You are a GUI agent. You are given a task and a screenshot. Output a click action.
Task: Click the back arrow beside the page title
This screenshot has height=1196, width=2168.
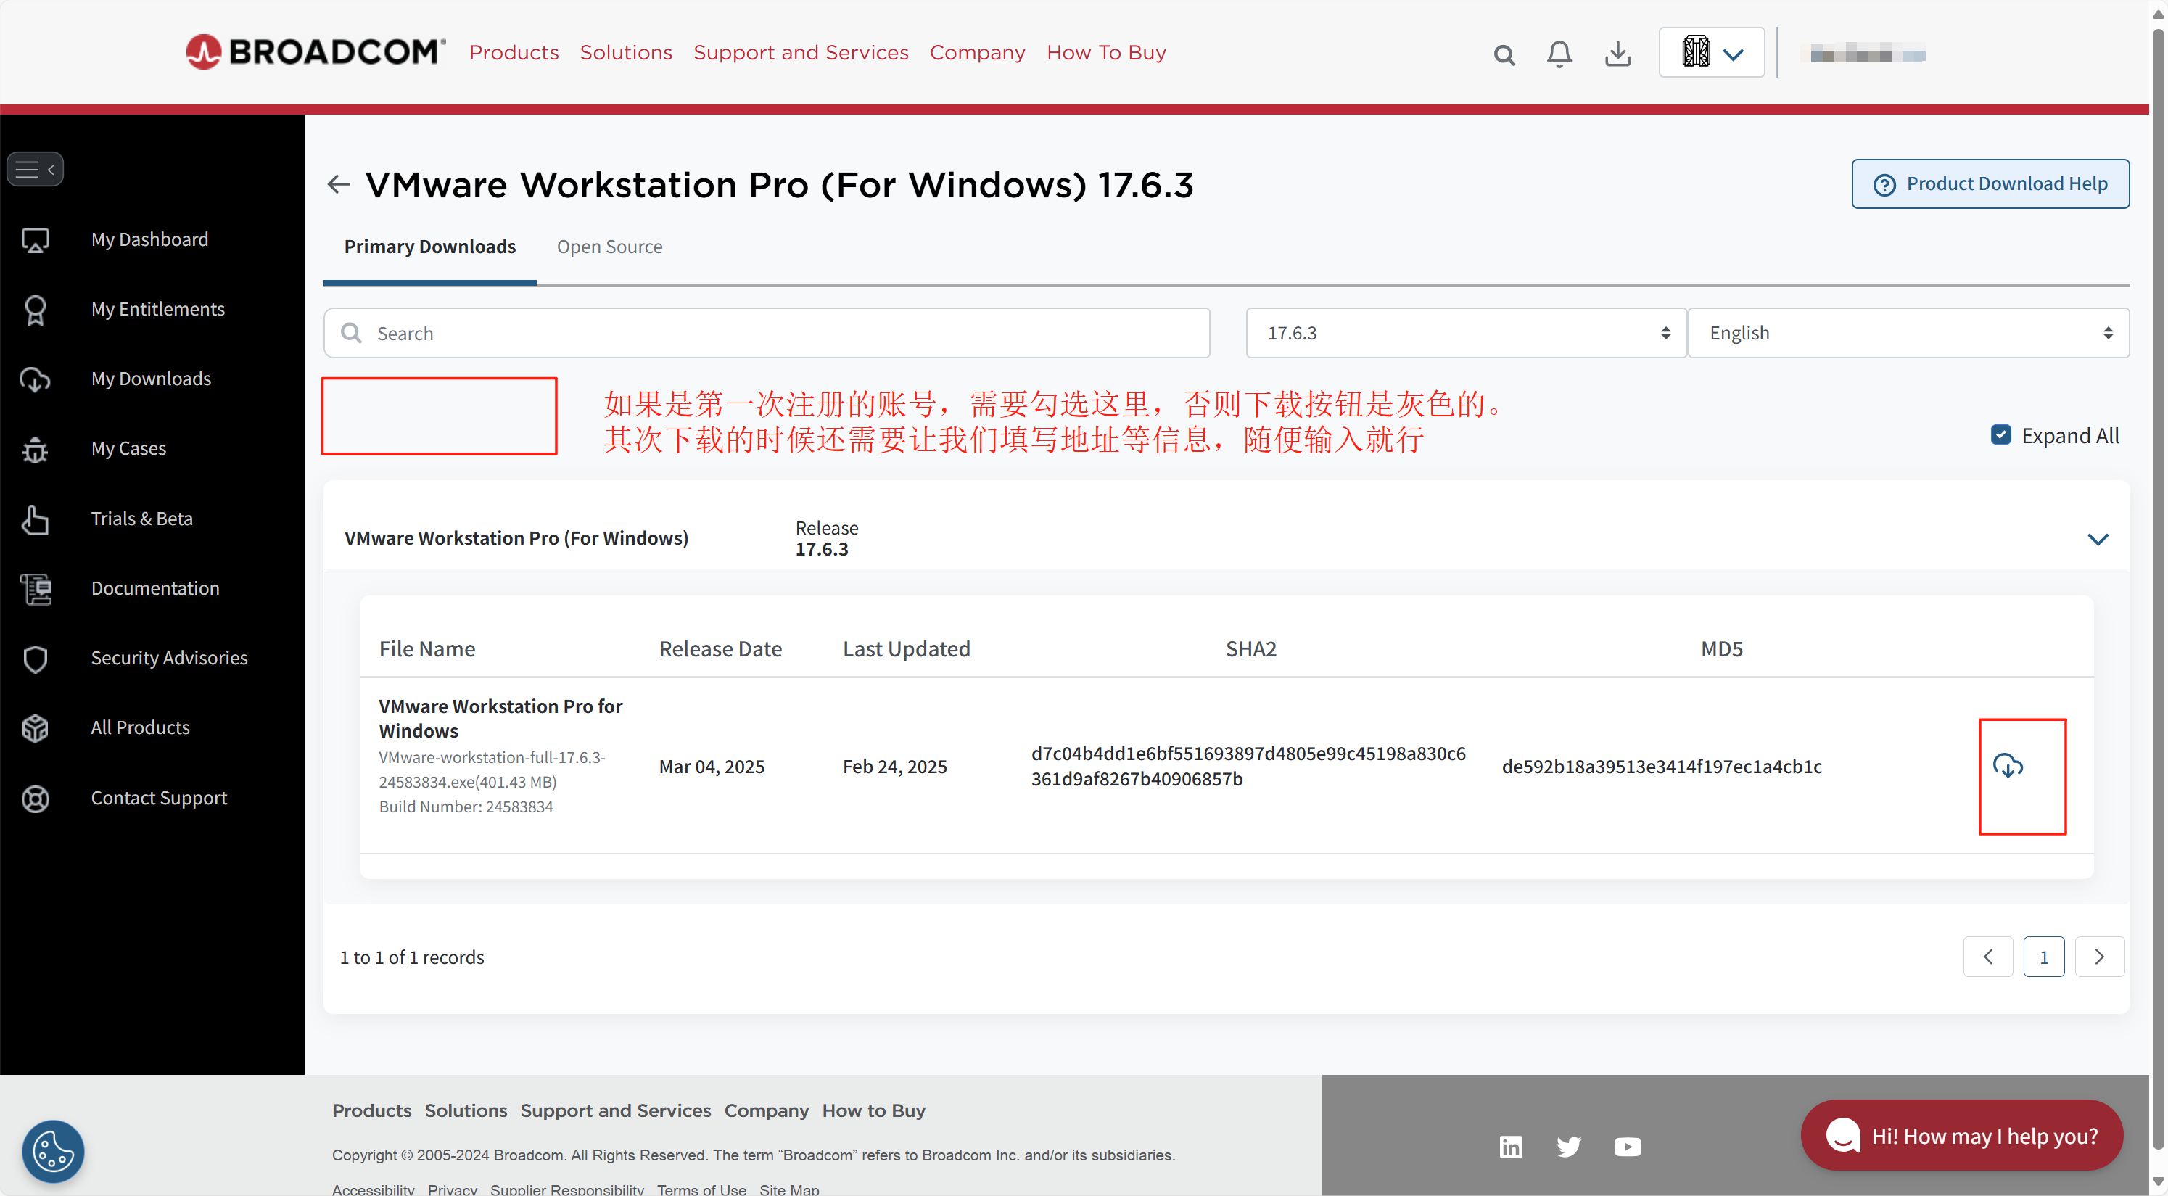[x=338, y=184]
